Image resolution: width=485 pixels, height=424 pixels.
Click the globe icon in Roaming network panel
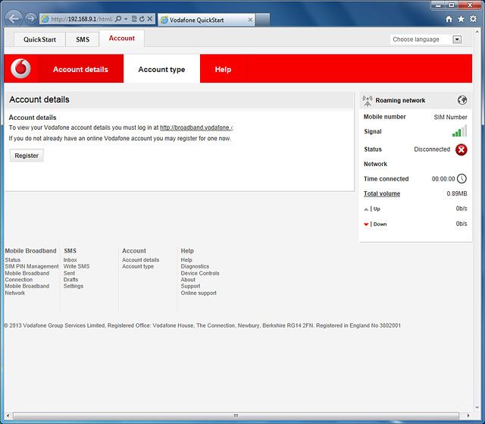coord(462,100)
